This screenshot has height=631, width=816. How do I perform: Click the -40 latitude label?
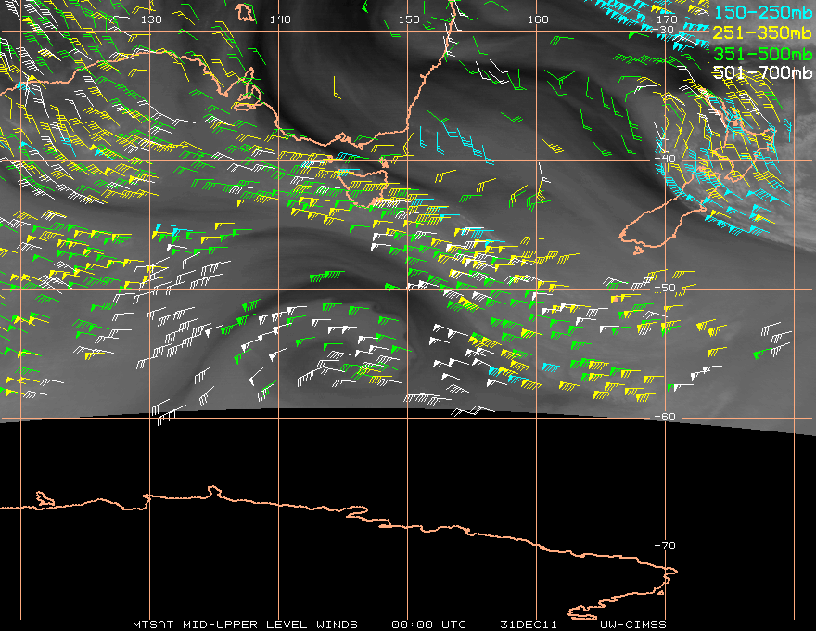click(665, 159)
